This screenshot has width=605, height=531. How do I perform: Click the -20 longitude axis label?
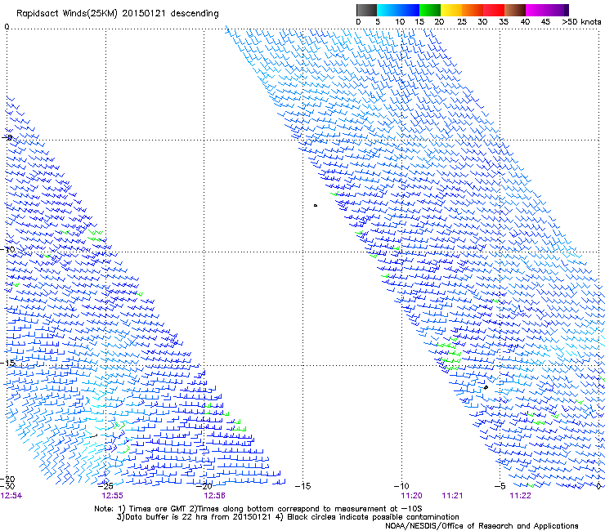(205, 486)
